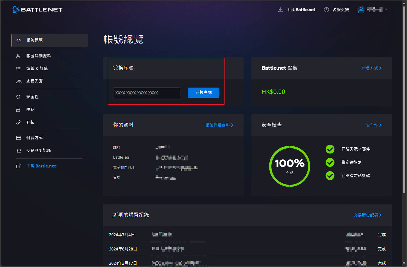The width and height of the screenshot is (407, 267).
Task: Click the shield icon for 安全性
Action: click(x=18, y=97)
